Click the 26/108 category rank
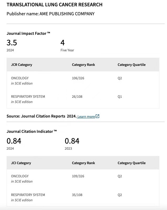The height and width of the screenshot is (210, 167). [x=77, y=97]
